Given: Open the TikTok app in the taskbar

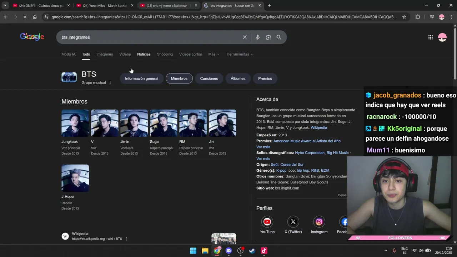Looking at the screenshot, I should click(264, 251).
